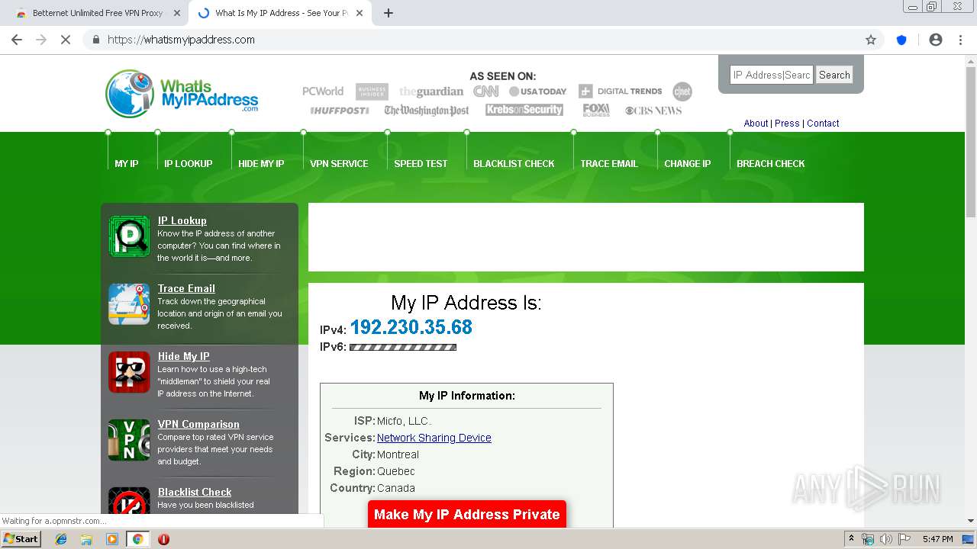
Task: Click the Hide My IP masked icon
Action: click(129, 372)
